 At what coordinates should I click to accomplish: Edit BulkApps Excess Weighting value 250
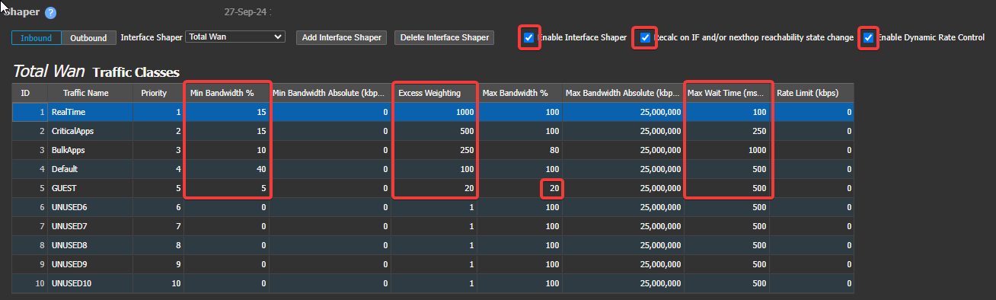point(435,150)
